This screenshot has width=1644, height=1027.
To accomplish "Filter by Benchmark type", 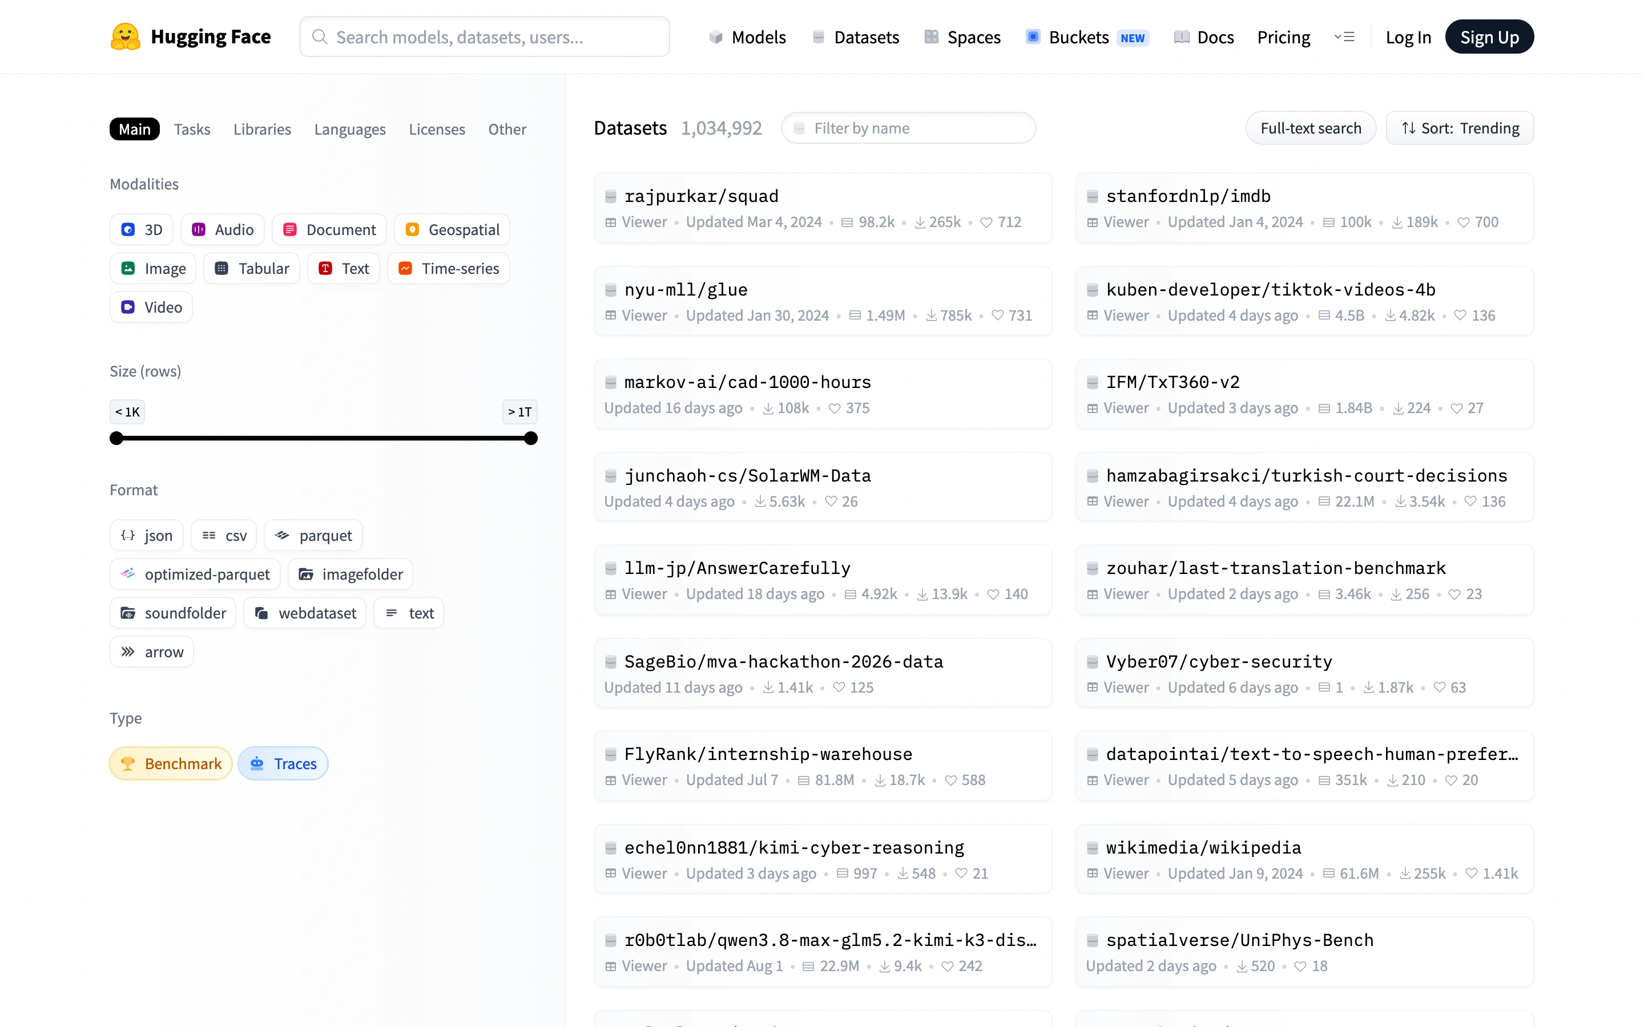I will tap(171, 763).
